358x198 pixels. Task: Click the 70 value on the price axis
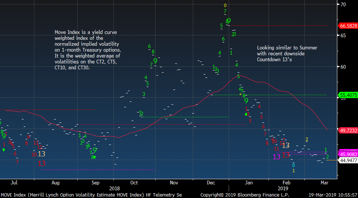(343, 4)
